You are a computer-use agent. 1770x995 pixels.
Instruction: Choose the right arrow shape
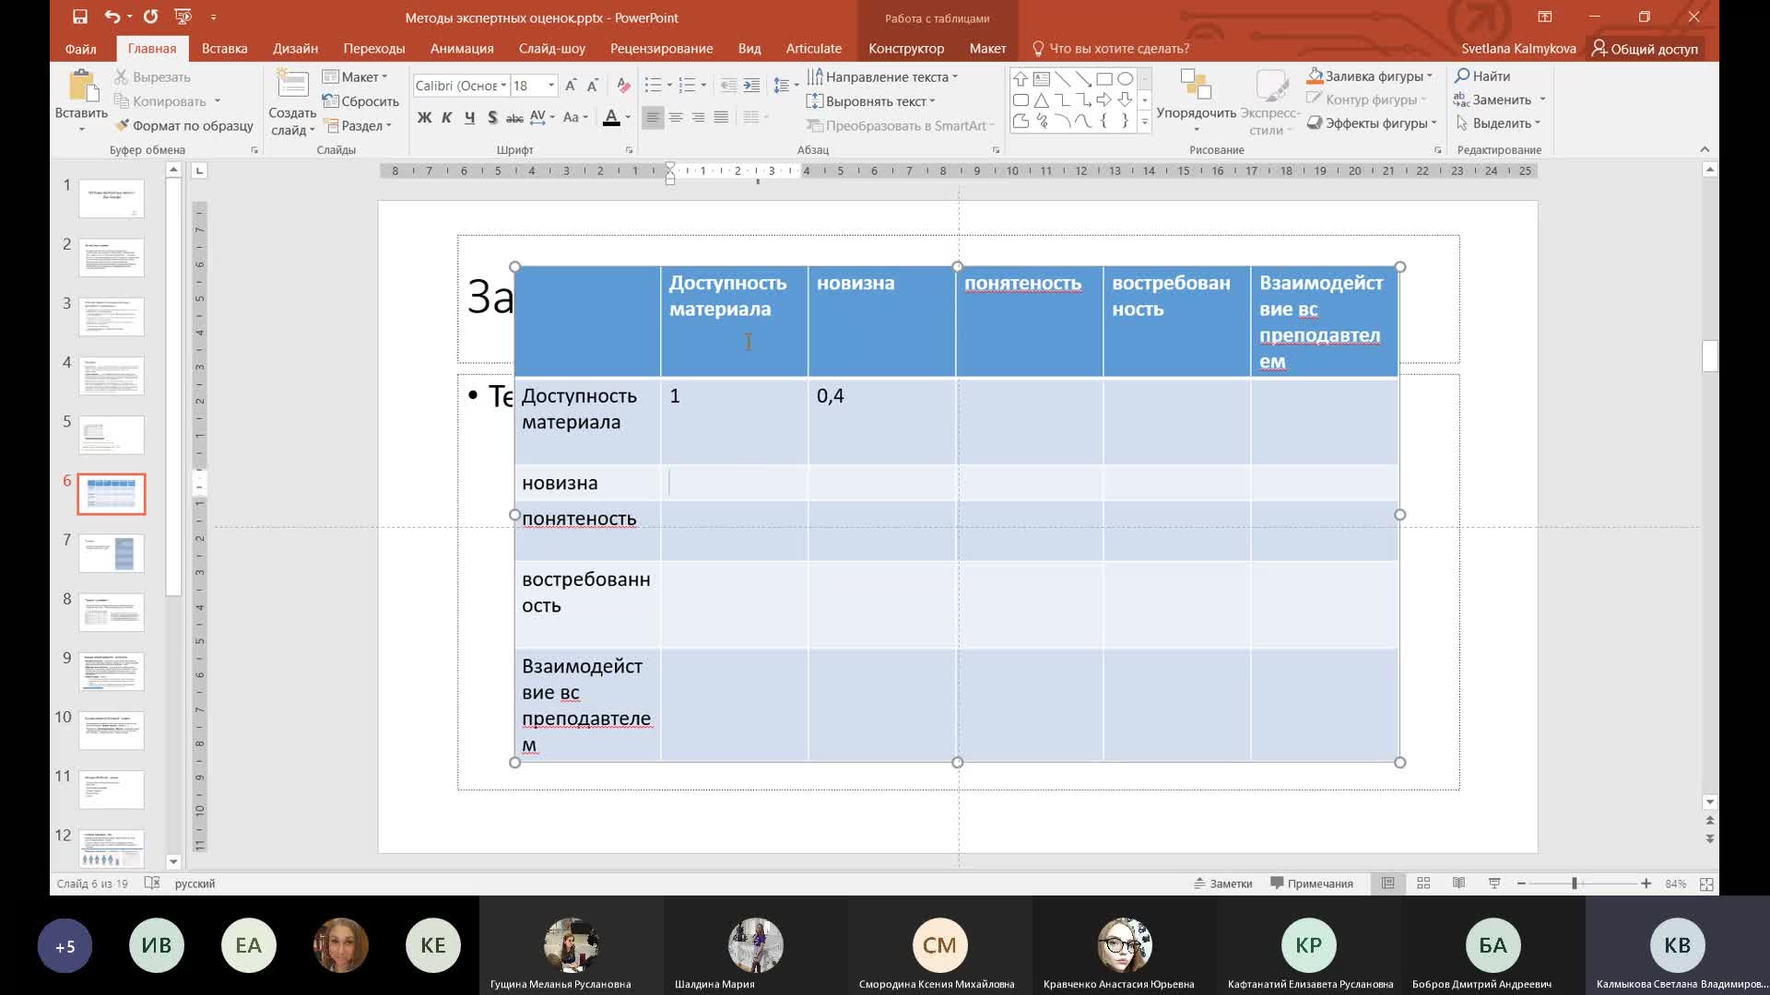(x=1104, y=100)
